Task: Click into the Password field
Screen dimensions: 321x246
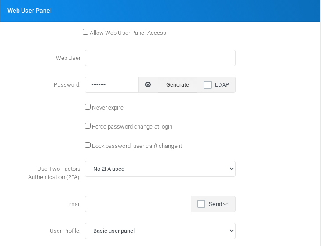Action: (x=112, y=85)
